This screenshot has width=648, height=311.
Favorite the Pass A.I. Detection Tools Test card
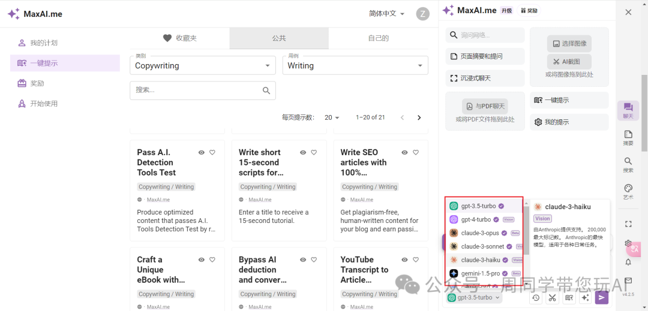click(x=212, y=153)
